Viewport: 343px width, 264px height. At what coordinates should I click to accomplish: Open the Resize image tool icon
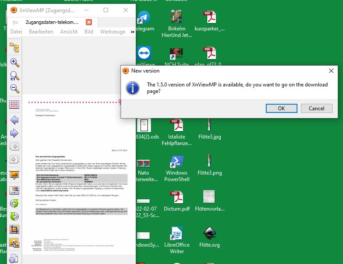[14, 243]
